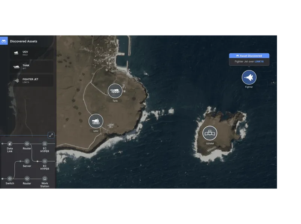Select the Switch node icon
The image size is (301, 224).
pyautogui.click(x=10, y=178)
